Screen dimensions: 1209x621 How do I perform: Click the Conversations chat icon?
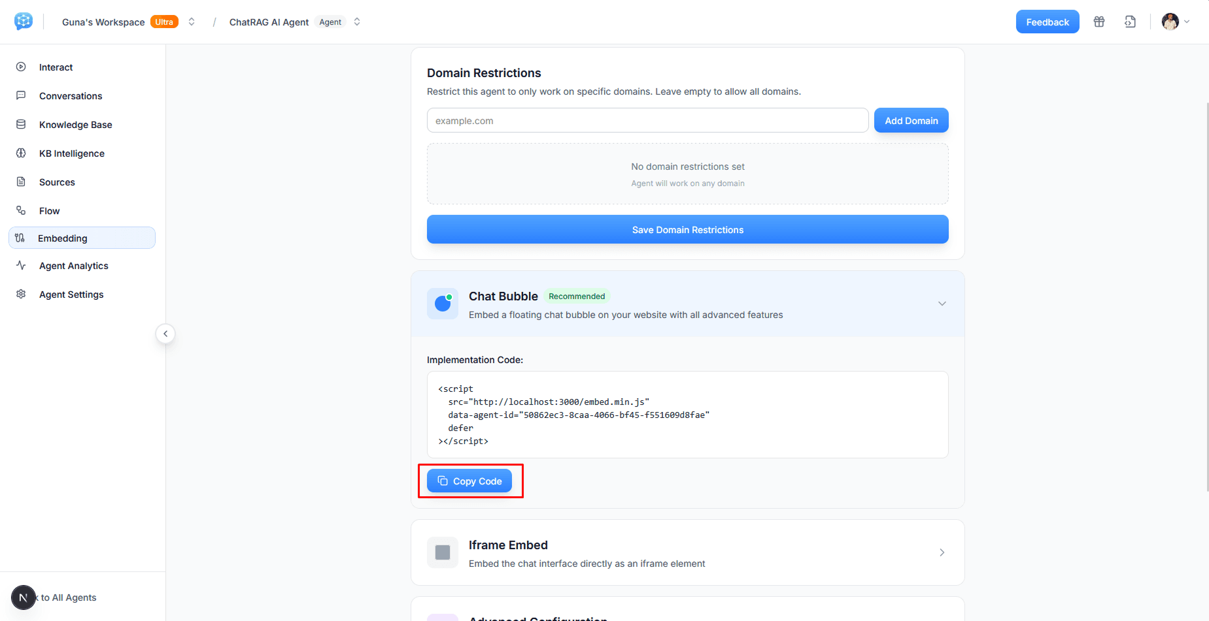point(21,95)
